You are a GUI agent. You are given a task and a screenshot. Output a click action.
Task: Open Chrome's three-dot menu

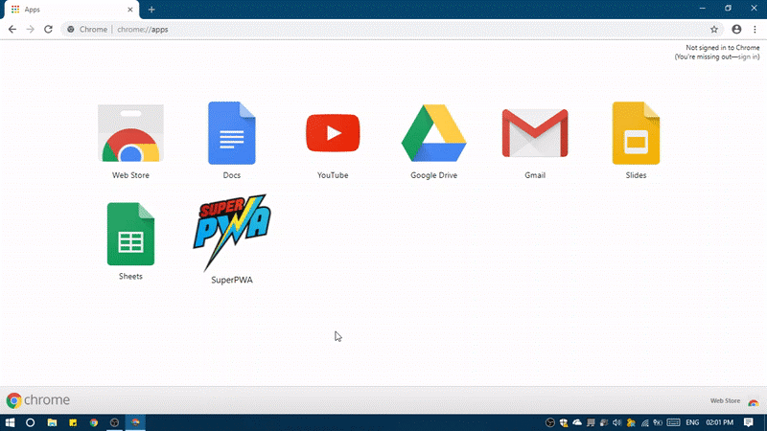[755, 30]
